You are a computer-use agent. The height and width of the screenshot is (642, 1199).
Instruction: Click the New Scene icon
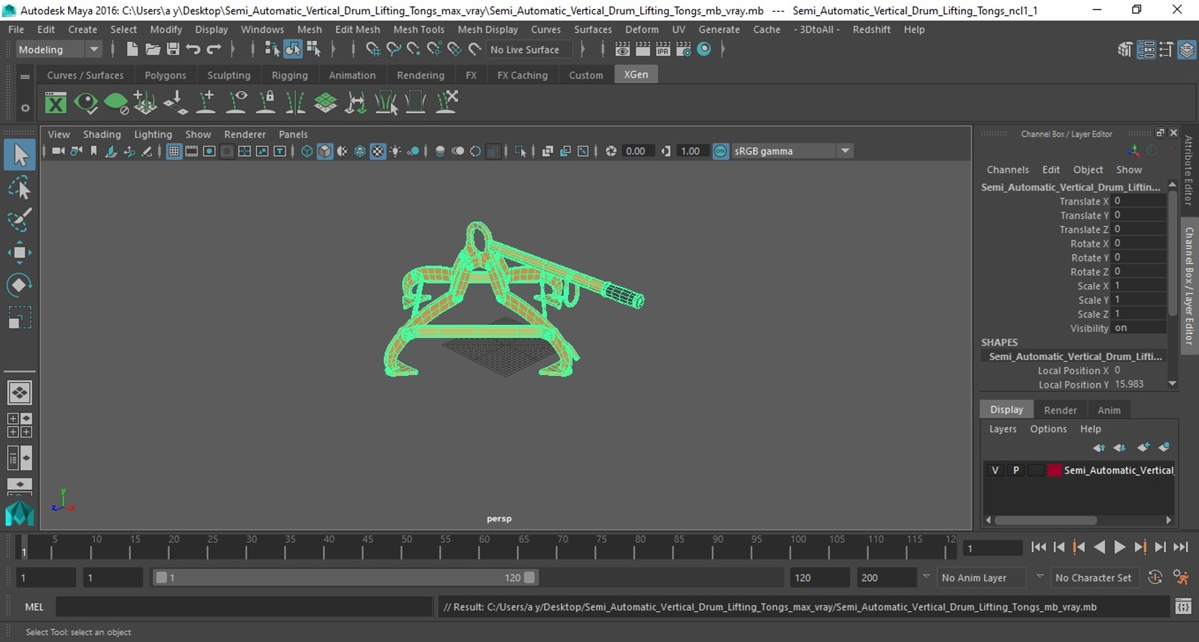(132, 49)
